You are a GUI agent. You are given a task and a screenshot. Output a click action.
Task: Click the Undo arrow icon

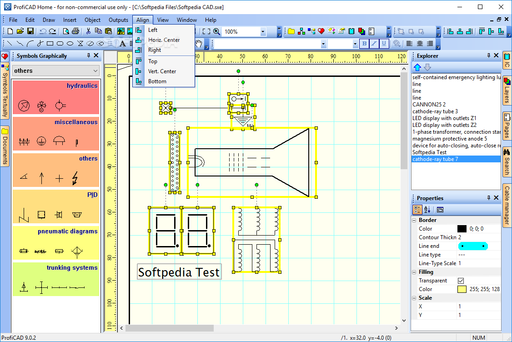click(43, 31)
